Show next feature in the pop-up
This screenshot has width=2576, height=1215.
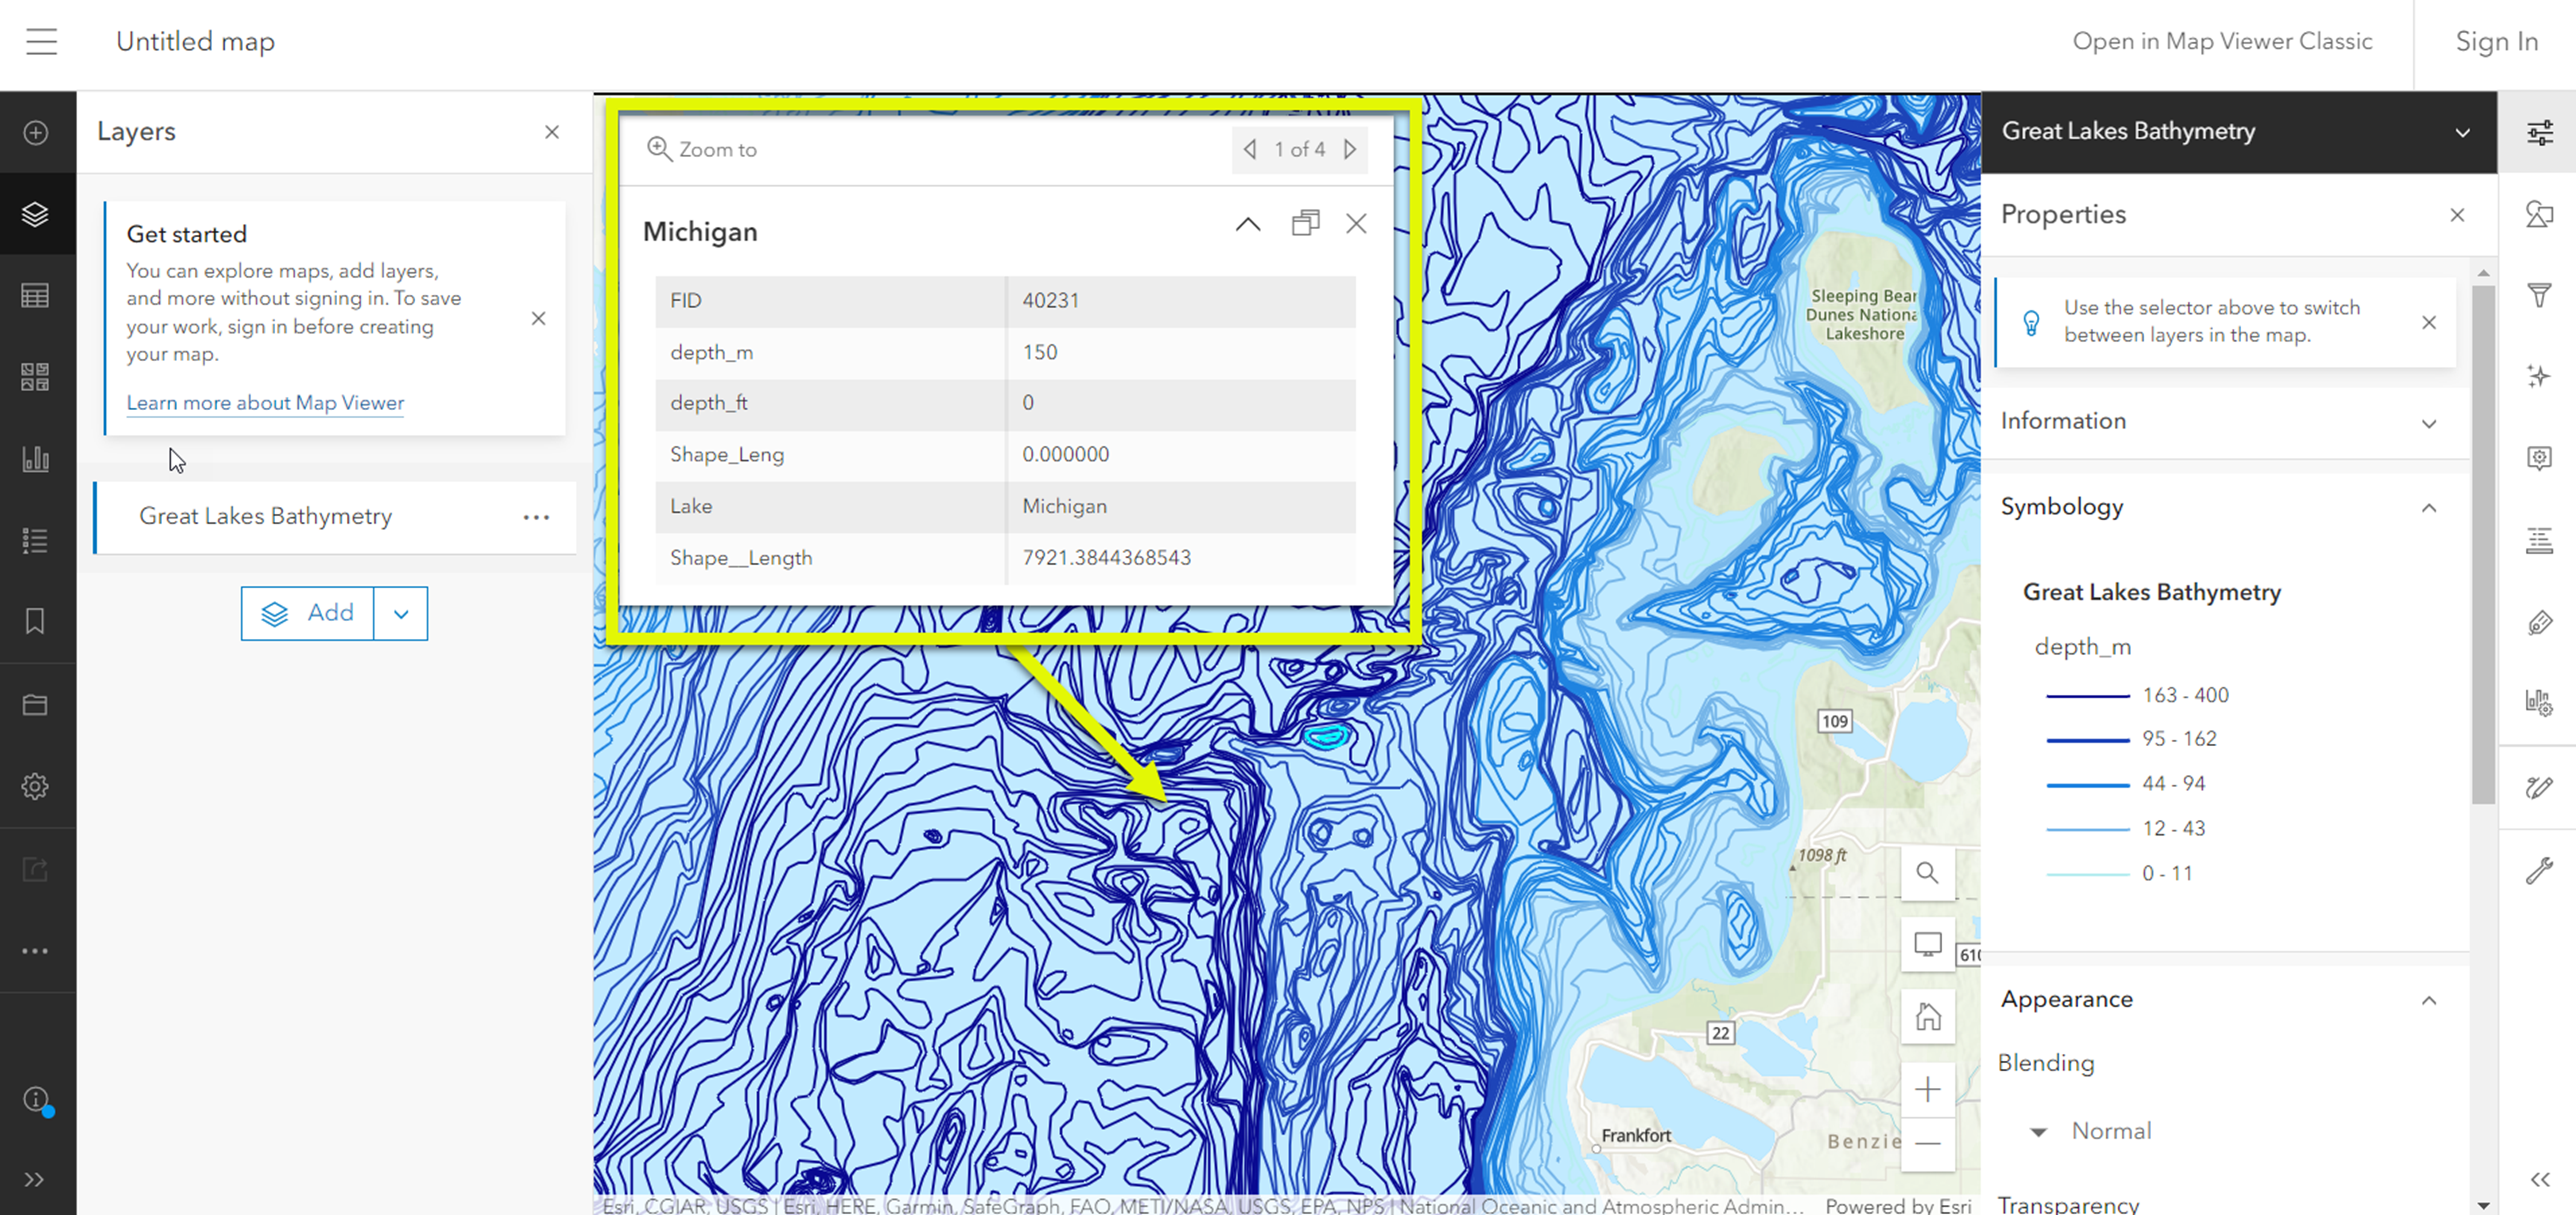(1350, 149)
